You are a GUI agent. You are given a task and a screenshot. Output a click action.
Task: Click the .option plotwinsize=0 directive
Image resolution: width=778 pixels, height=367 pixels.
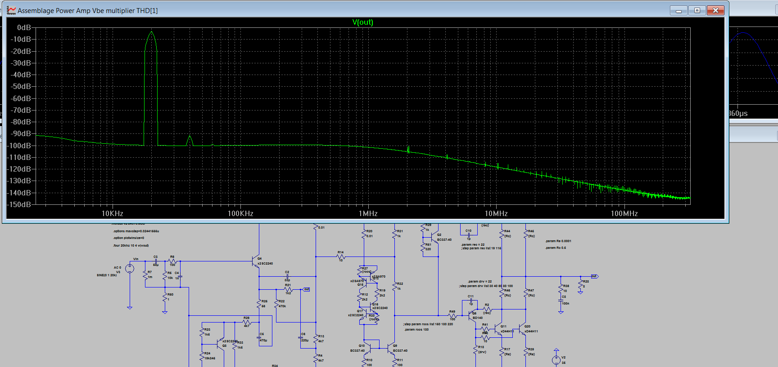tap(128, 238)
